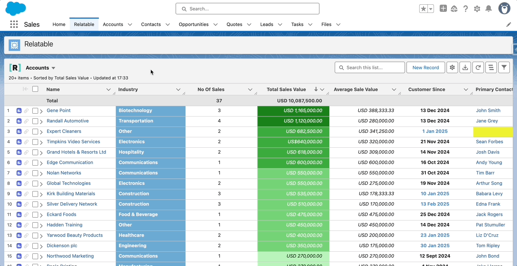
Task: Open the No Of Sales column menu chevron
Action: [250, 90]
